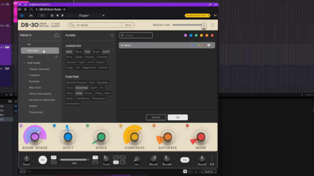314x176 pixels.
Task: Click the cloud icon in Presets header
Action: 56,36
